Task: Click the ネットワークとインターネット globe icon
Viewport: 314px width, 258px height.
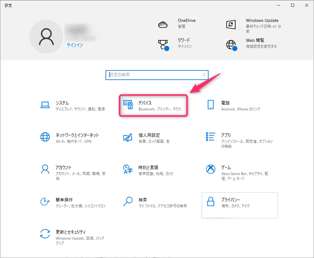Action: coord(45,137)
